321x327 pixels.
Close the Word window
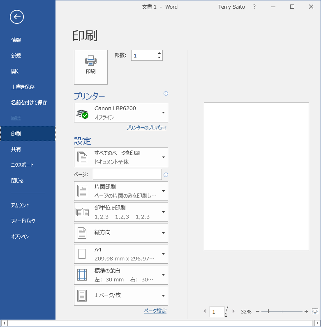[x=311, y=7]
